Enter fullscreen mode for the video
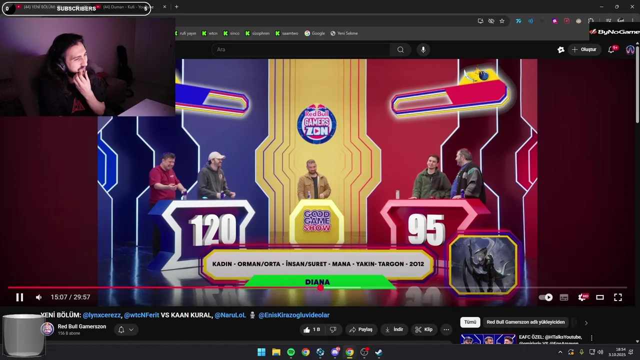The image size is (640, 360). (x=618, y=297)
